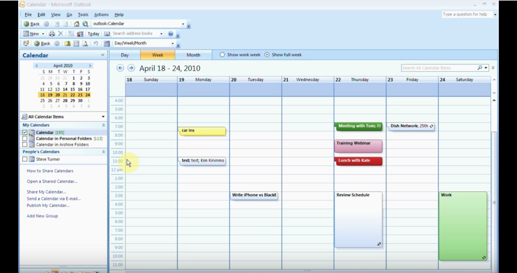Collapse the People's Calendars group
The height and width of the screenshot is (273, 517).
coord(103,152)
